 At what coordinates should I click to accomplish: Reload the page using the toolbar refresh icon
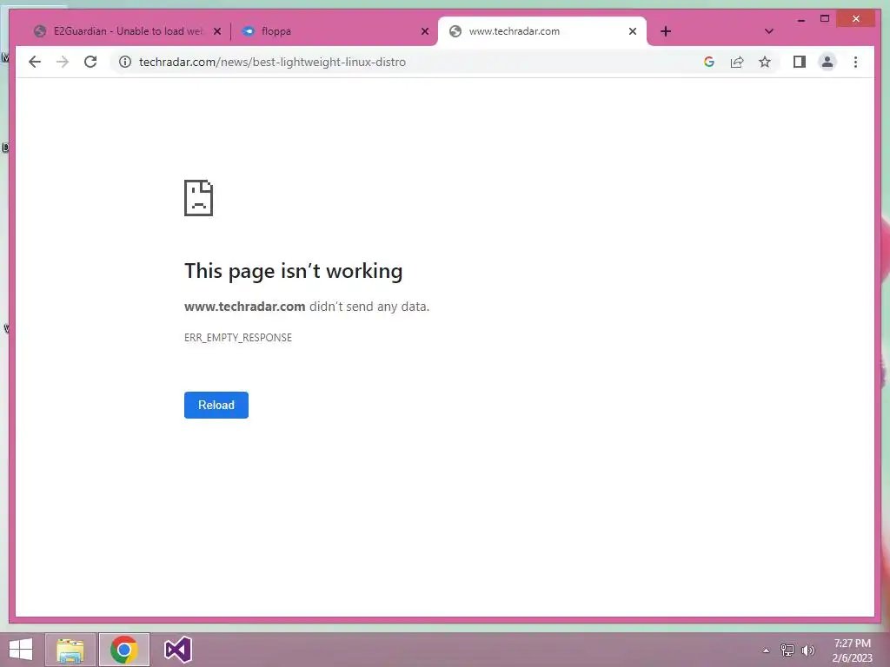pos(90,62)
